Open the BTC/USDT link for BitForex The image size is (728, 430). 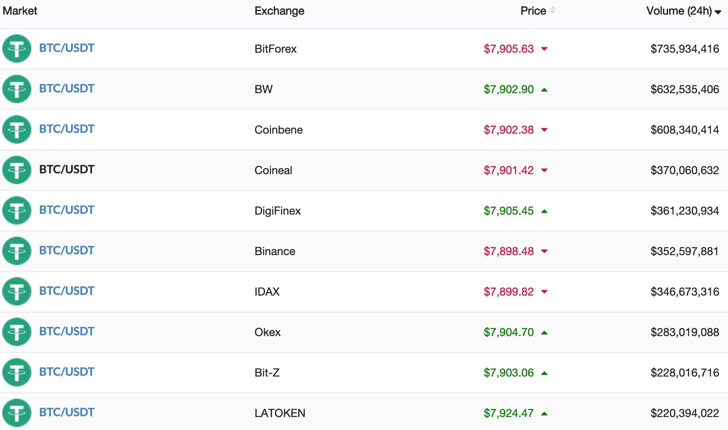tap(66, 48)
